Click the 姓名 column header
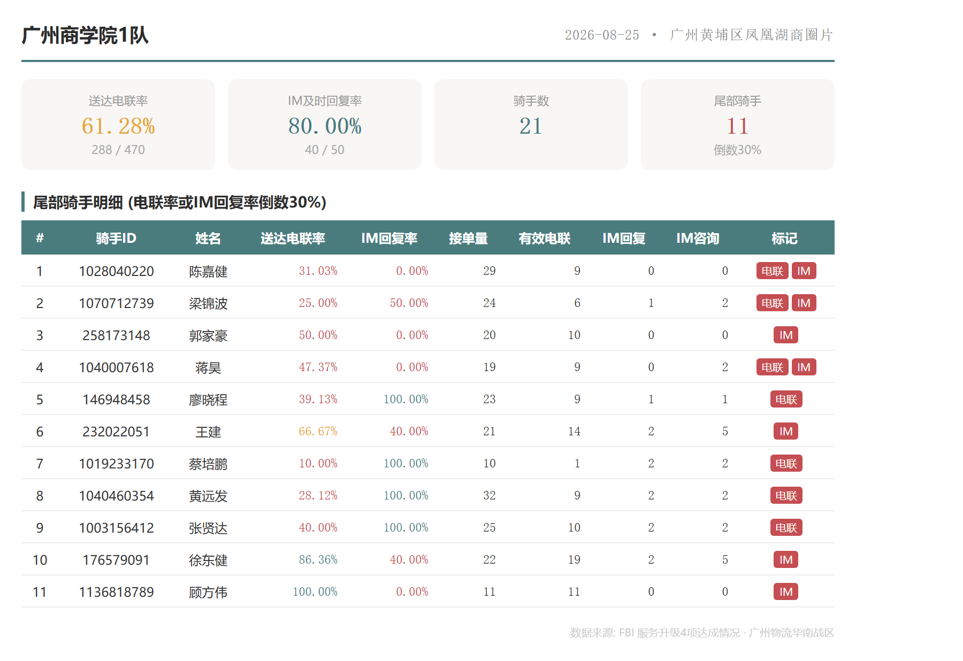Viewport: 963px width, 661px height. 208,239
